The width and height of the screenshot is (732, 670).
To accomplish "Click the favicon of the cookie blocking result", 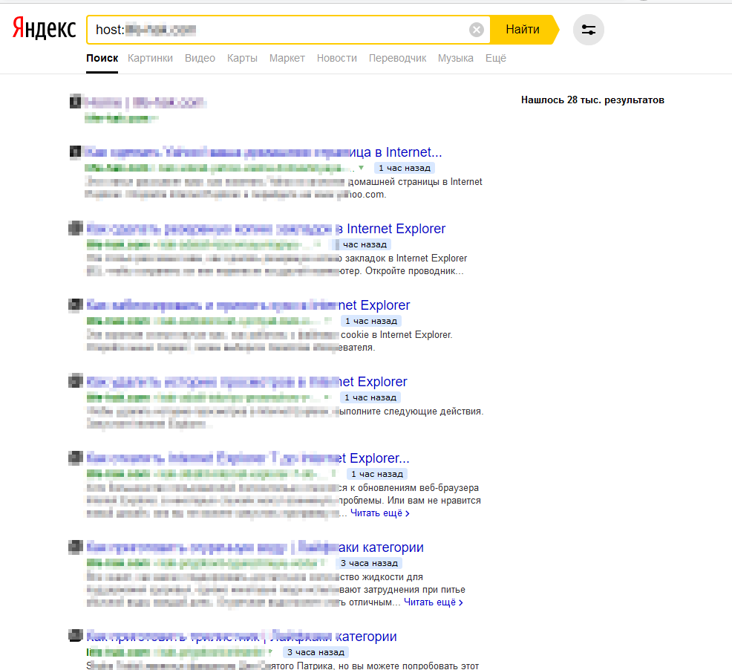I will 75,305.
